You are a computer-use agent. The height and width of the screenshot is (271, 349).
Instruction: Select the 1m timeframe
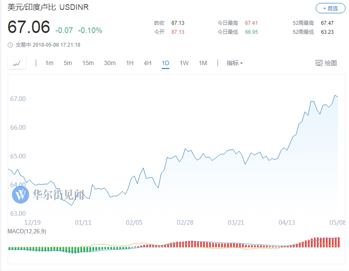click(x=49, y=63)
